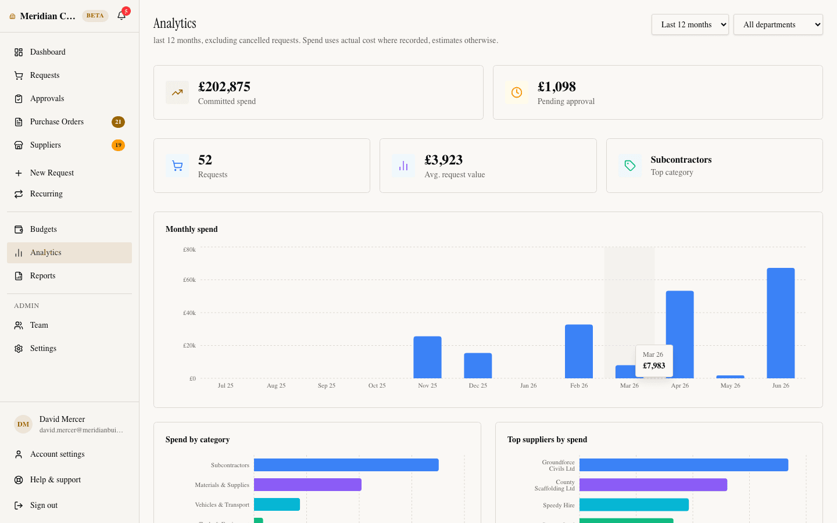Navigate to Approvals
Viewport: 837px width, 523px height.
pyautogui.click(x=70, y=99)
